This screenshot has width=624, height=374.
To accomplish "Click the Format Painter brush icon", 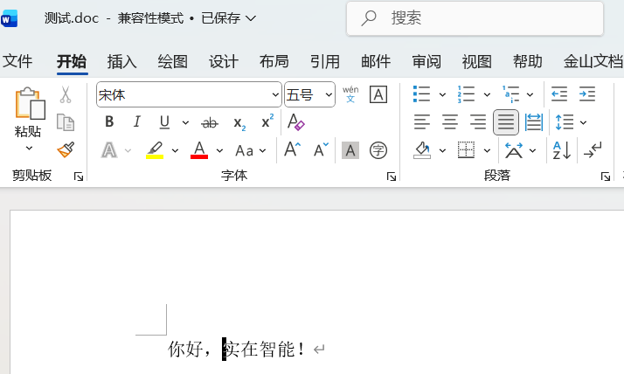I will coord(66,150).
